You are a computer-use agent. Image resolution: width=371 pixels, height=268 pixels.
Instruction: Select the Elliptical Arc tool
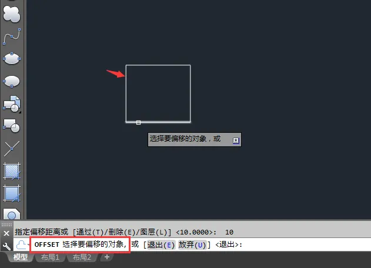[12, 81]
